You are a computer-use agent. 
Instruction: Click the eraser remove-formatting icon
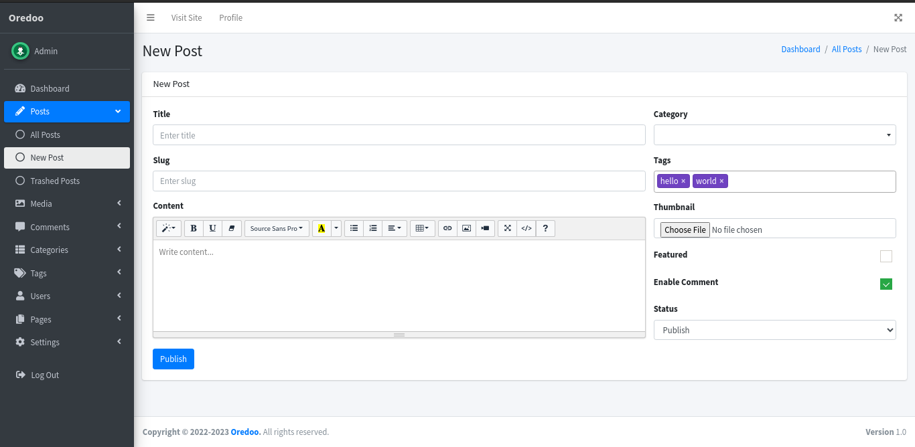(231, 228)
